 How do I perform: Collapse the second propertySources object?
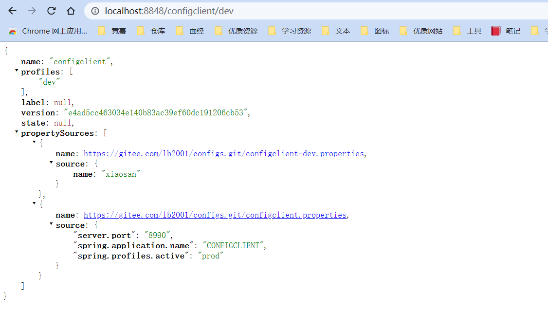pyautogui.click(x=34, y=203)
